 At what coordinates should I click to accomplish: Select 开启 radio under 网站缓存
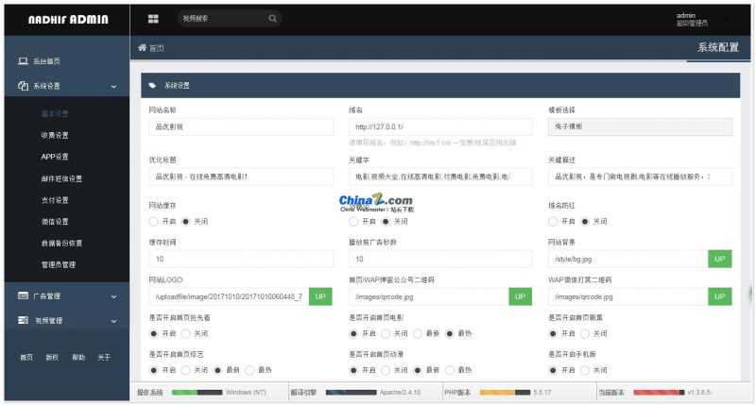[x=154, y=221]
